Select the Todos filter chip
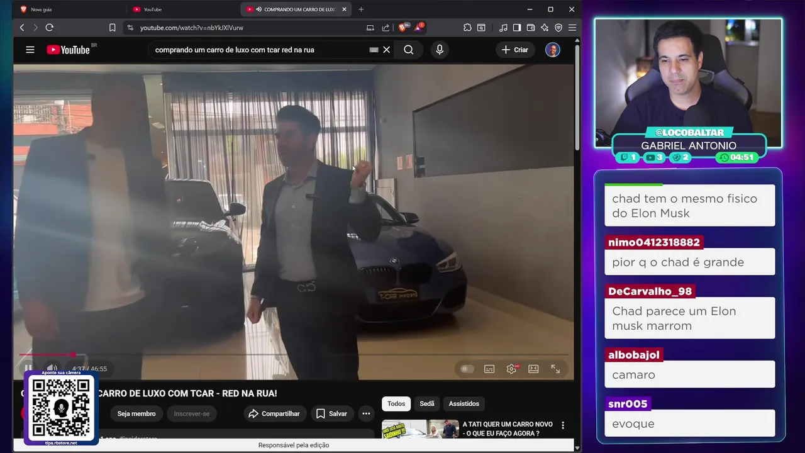Image resolution: width=805 pixels, height=453 pixels. (396, 404)
